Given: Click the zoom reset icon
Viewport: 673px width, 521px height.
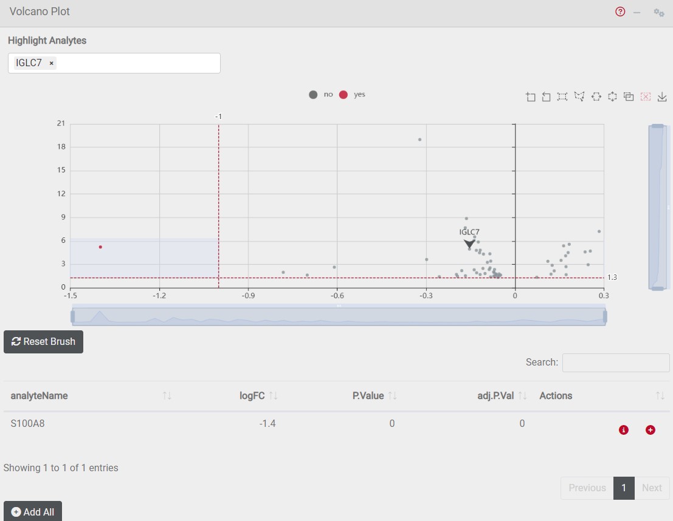Looking at the screenshot, I should (547, 97).
